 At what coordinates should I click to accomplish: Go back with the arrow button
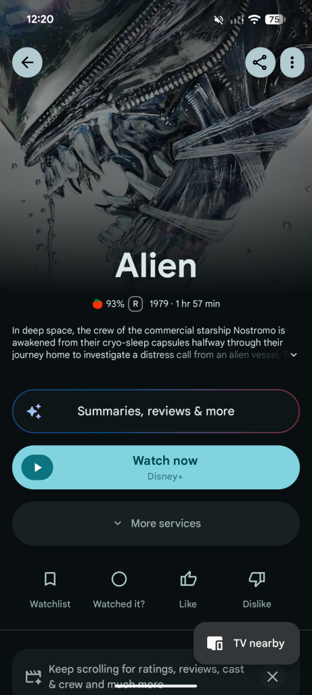[27, 62]
